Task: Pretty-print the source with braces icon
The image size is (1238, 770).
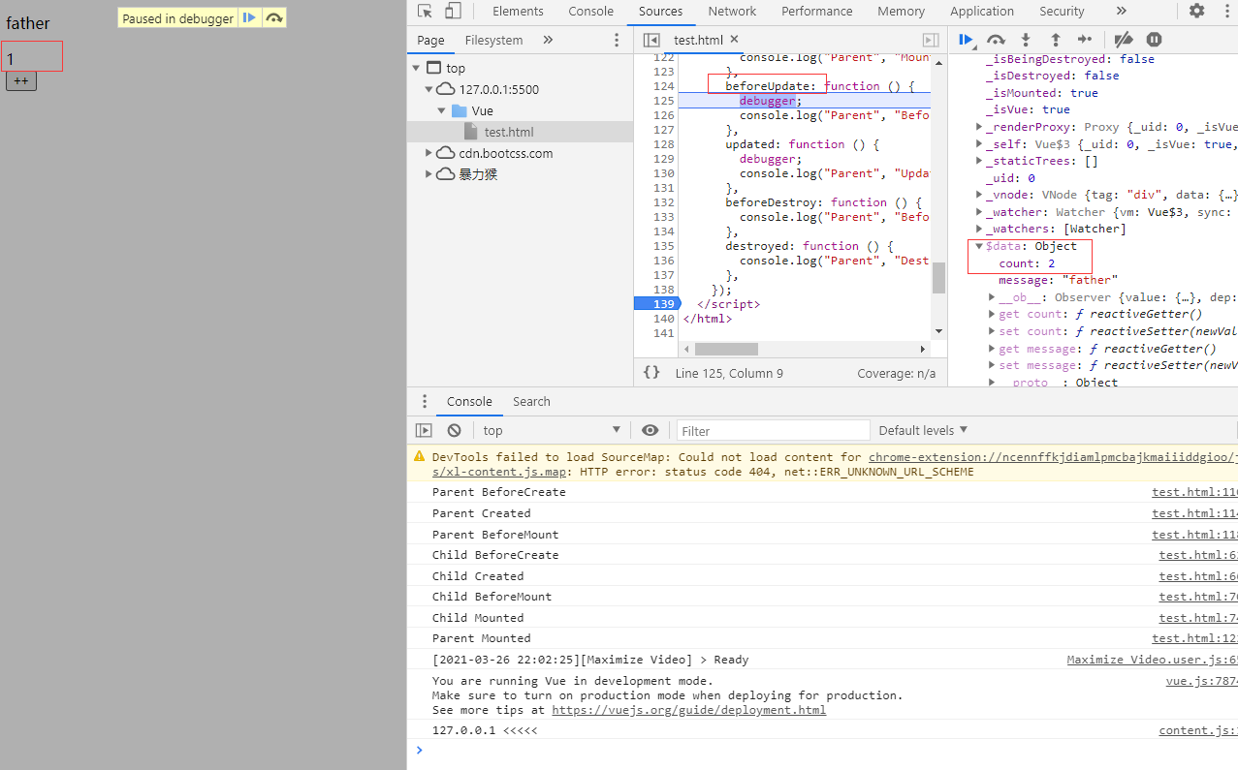Action: pyautogui.click(x=651, y=372)
